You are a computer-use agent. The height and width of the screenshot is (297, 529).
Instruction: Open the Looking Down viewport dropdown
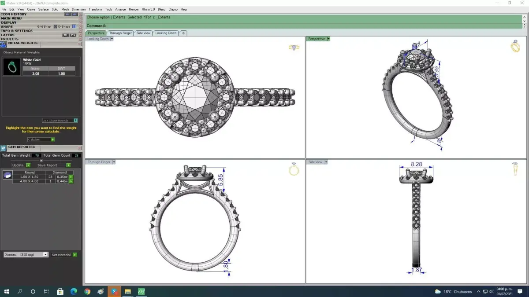tap(112, 39)
